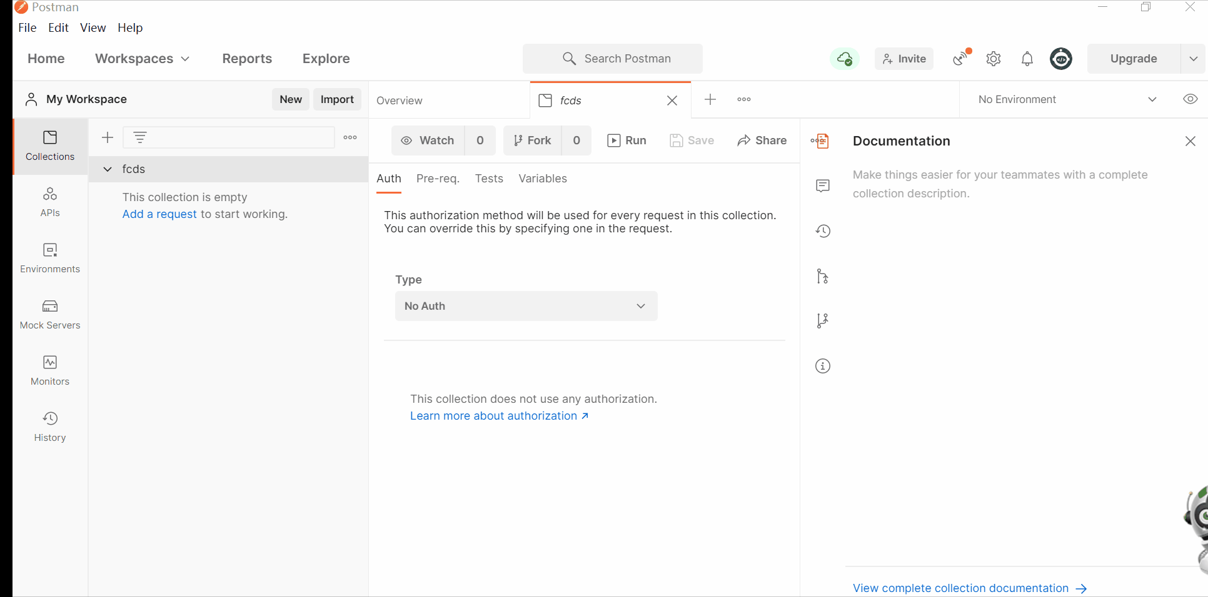Click the sync status cloud icon
The height and width of the screenshot is (597, 1208).
tap(845, 59)
